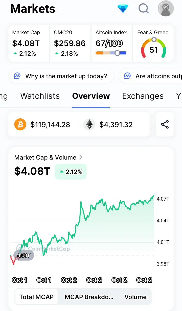Image resolution: width=182 pixels, height=311 pixels.
Task: Tap the AI chat icon beside market question
Action: [17, 76]
